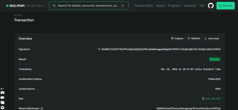Click the recent blockhash value
Image resolution: width=238 pixels, height=110 pixels.
pyautogui.click(x=188, y=109)
